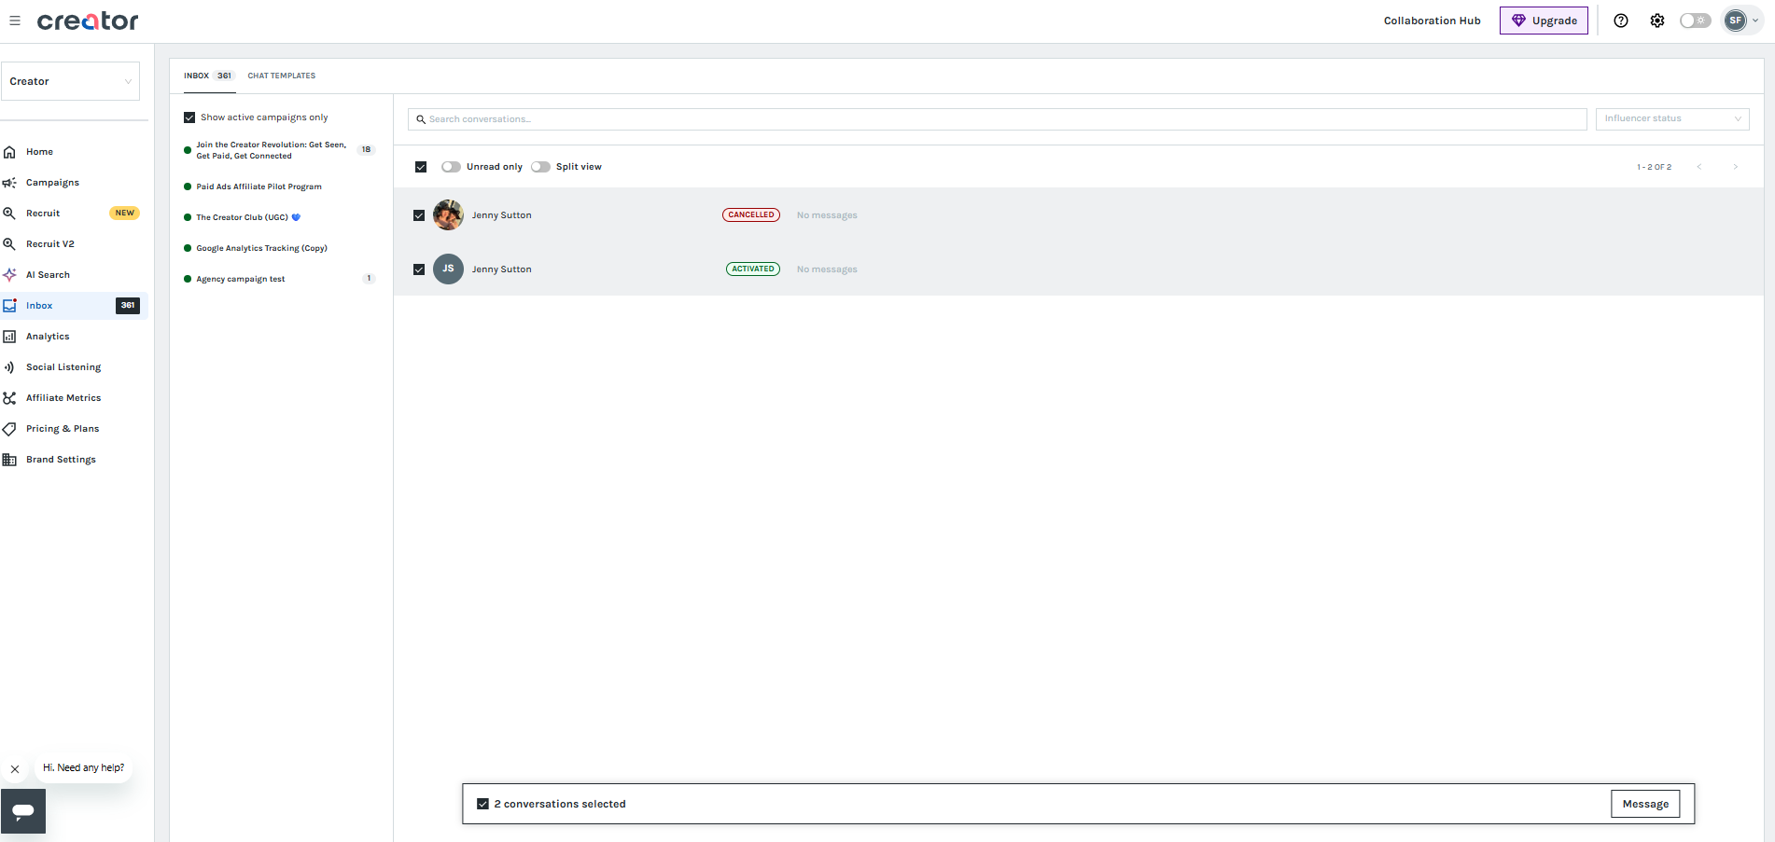Click the Affiliate Metrics icon
The image size is (1775, 842).
(x=9, y=398)
